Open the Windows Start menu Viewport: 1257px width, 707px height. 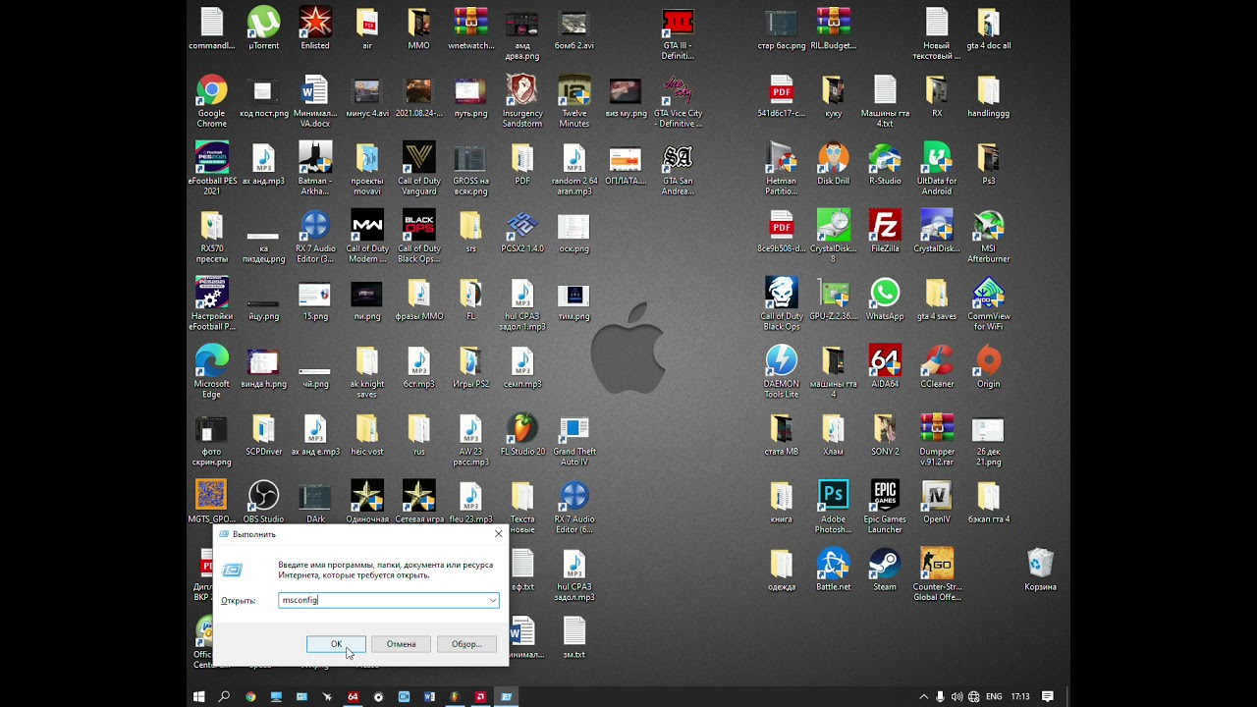tap(199, 696)
